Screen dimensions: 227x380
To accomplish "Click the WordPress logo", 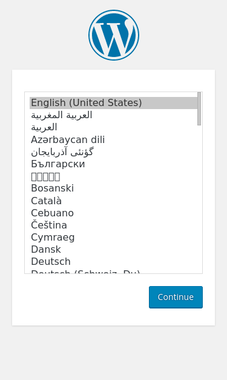I will click(114, 35).
